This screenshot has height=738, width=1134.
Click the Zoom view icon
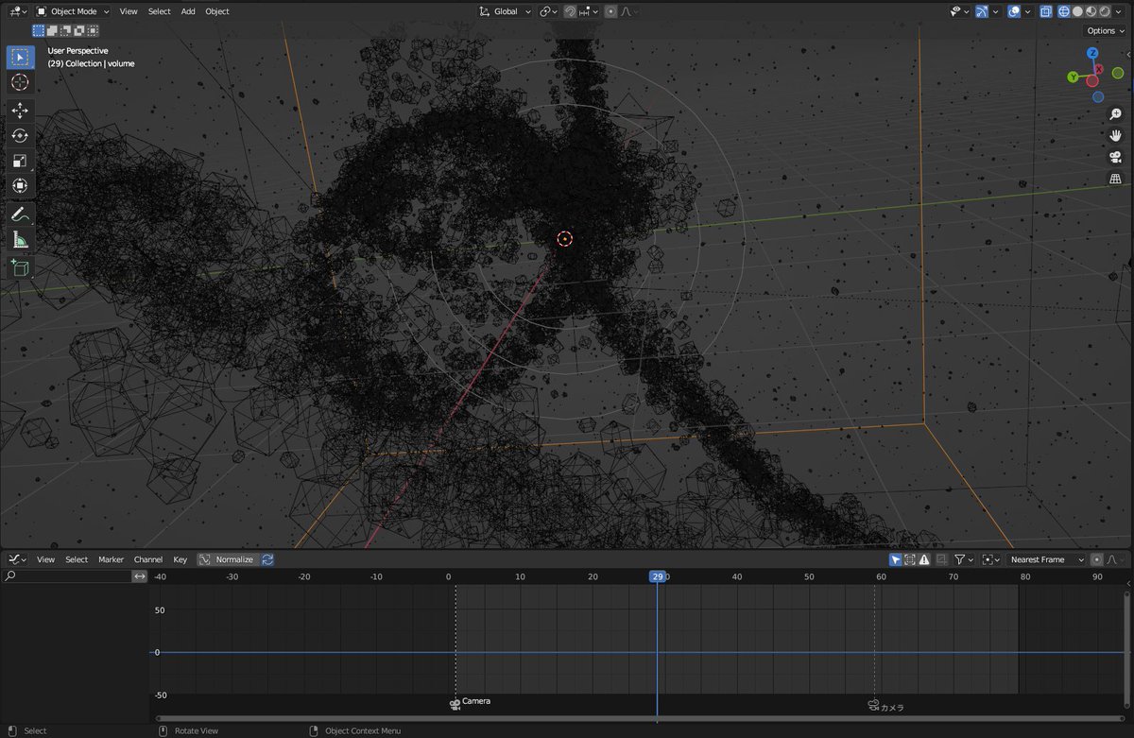[x=1115, y=113]
